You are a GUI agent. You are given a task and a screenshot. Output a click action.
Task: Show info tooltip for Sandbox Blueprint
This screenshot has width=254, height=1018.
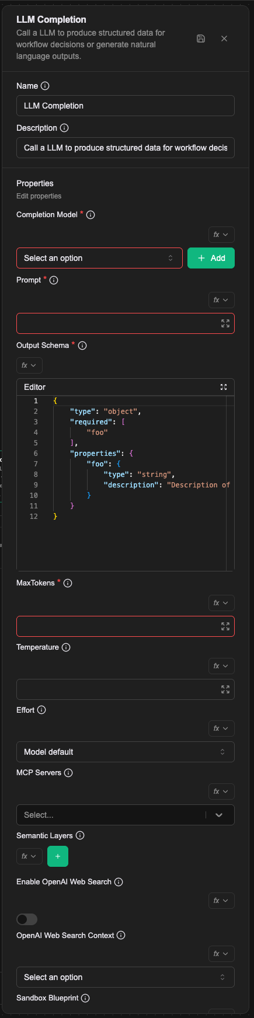(85, 998)
